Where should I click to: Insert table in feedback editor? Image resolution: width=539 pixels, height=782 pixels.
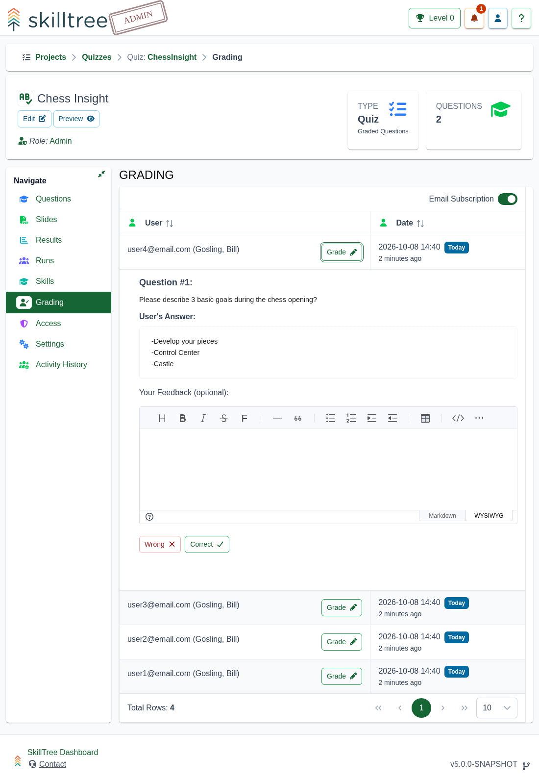click(x=425, y=418)
